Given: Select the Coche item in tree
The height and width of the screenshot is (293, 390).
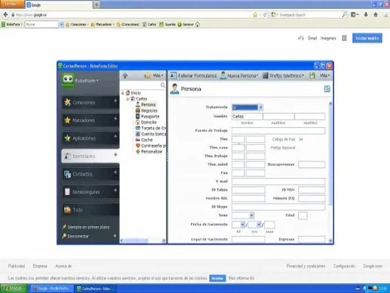Looking at the screenshot, I should tap(147, 140).
